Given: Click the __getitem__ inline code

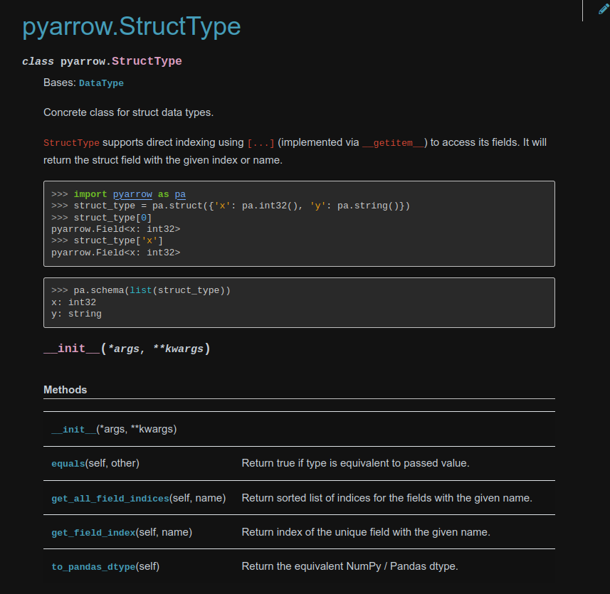Looking at the screenshot, I should tap(394, 143).
